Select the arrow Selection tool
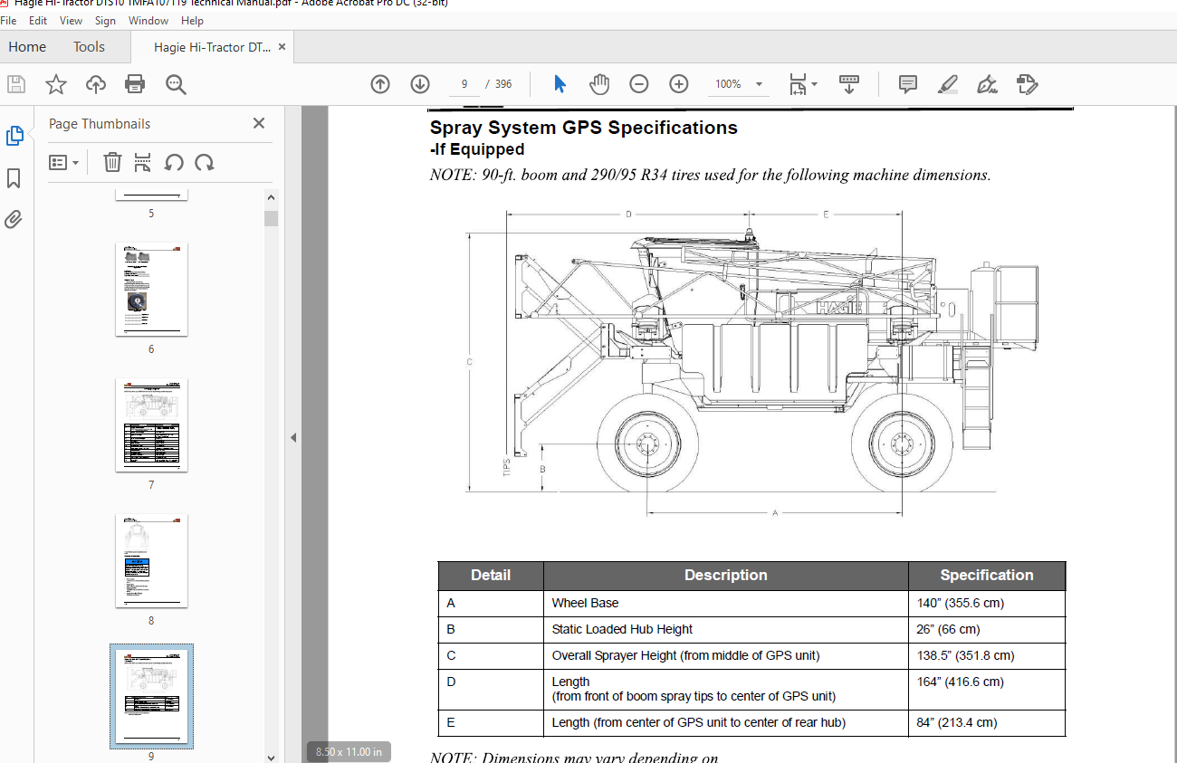 pyautogui.click(x=560, y=84)
